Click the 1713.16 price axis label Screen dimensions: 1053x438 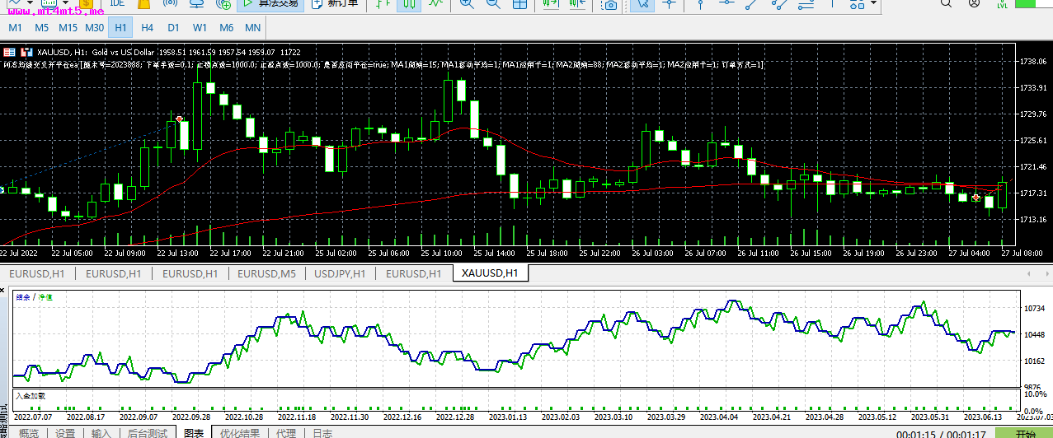1032,220
